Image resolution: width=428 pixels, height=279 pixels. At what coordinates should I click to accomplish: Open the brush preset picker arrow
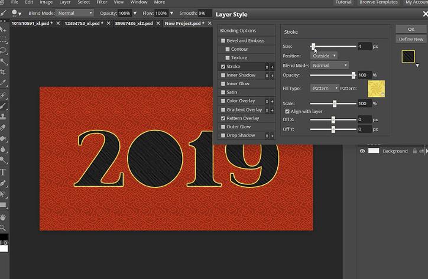click(x=20, y=14)
